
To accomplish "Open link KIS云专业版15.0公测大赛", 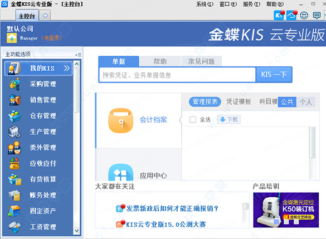I will (x=166, y=225).
